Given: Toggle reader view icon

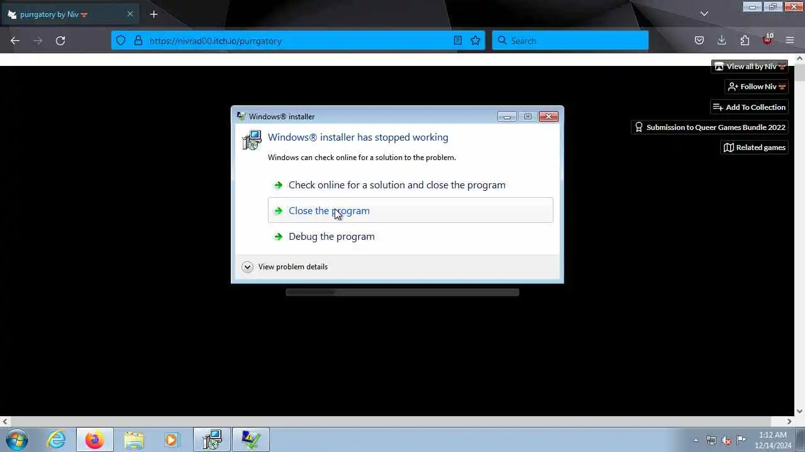Looking at the screenshot, I should pyautogui.click(x=458, y=41).
